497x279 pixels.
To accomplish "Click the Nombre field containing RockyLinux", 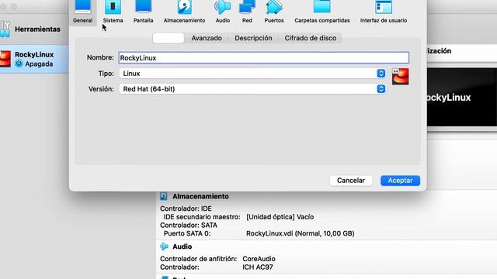I will tap(264, 58).
